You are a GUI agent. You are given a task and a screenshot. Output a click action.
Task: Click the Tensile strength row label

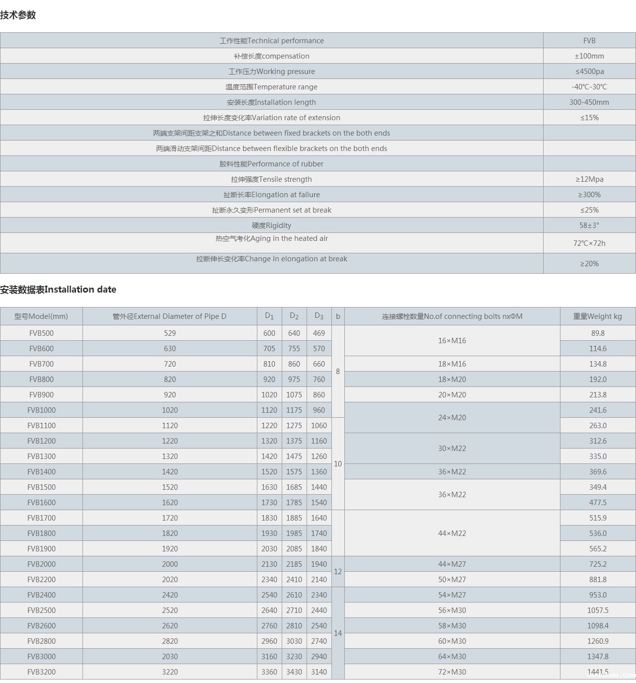pos(271,179)
